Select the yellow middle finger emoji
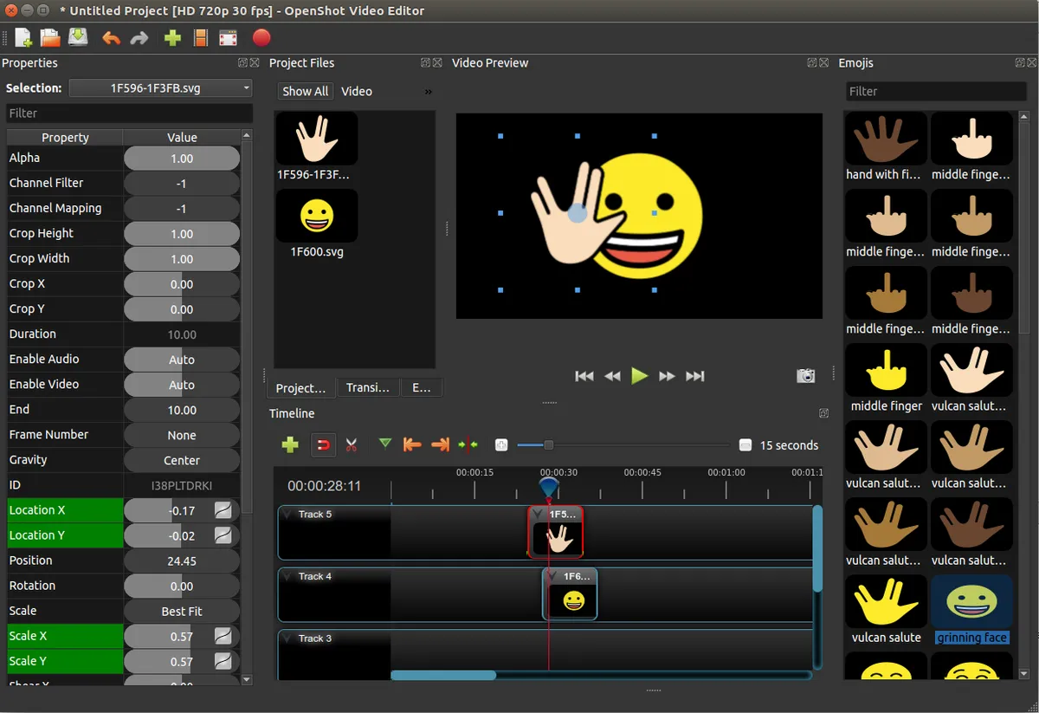This screenshot has height=713, width=1039. 887,378
